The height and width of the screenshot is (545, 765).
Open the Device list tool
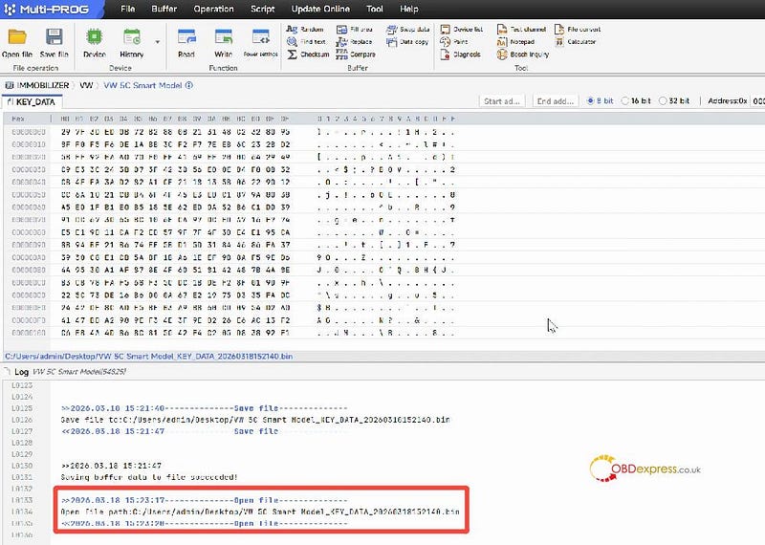462,30
